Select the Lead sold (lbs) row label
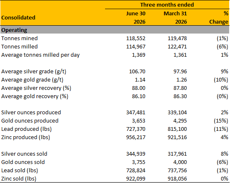Screen dimensions: 230x183 click(x=20, y=171)
